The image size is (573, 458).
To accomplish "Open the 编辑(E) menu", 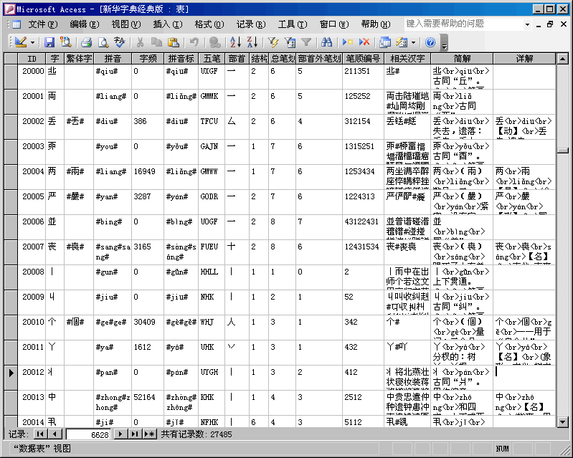I will point(85,24).
